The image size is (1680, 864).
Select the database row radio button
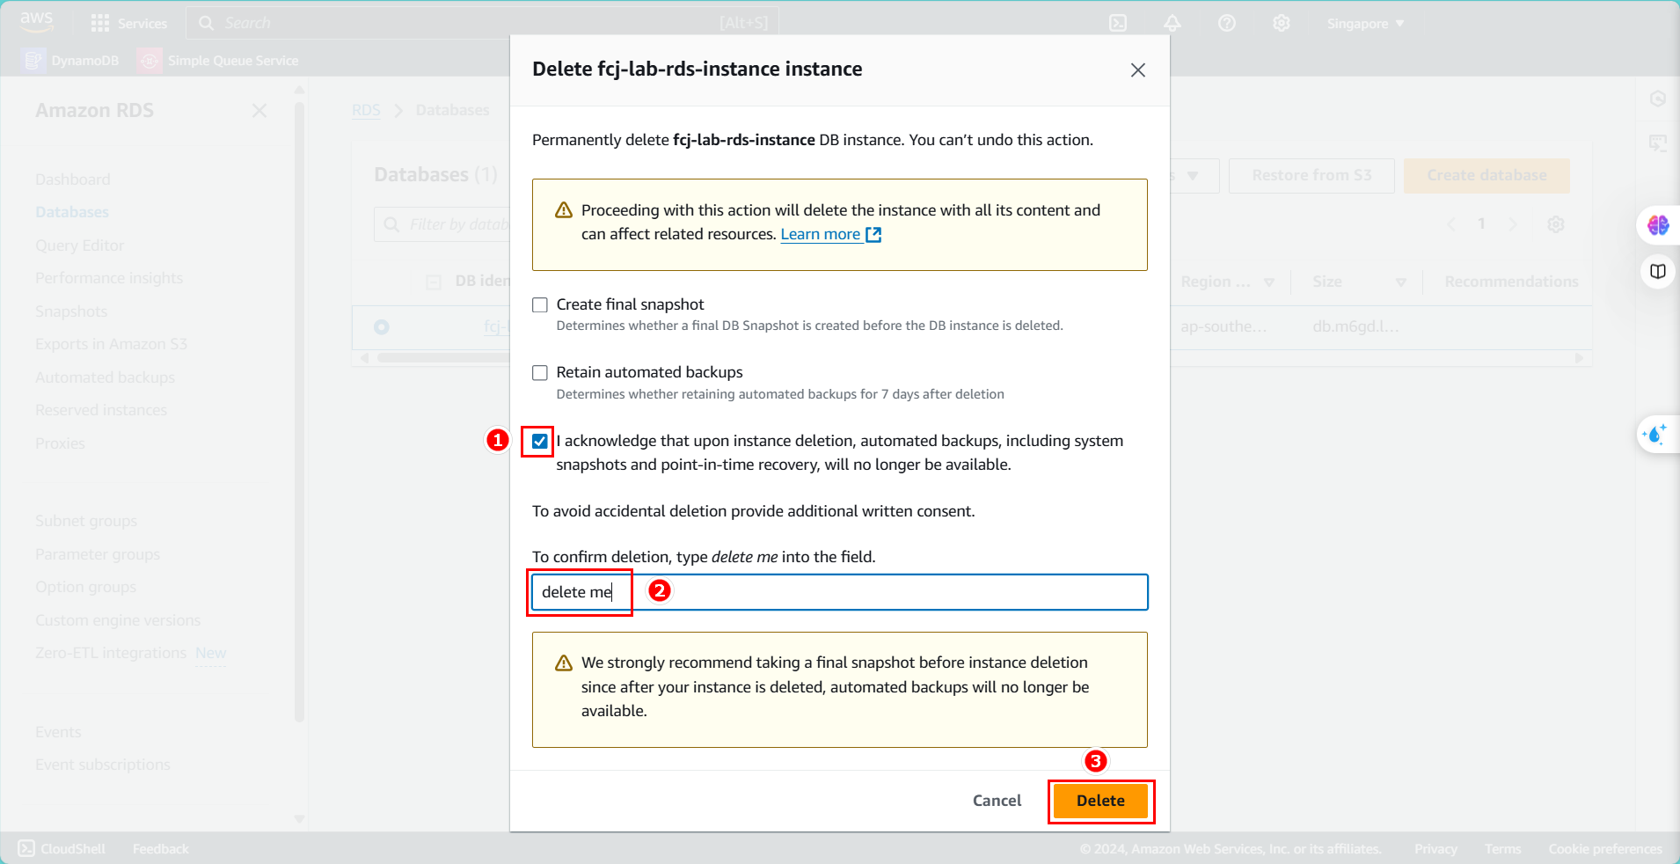382,327
